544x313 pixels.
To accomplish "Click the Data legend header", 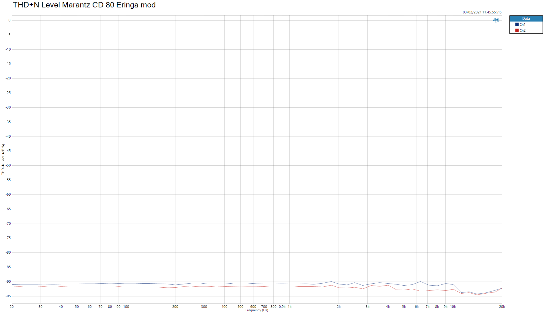I will pos(526,19).
